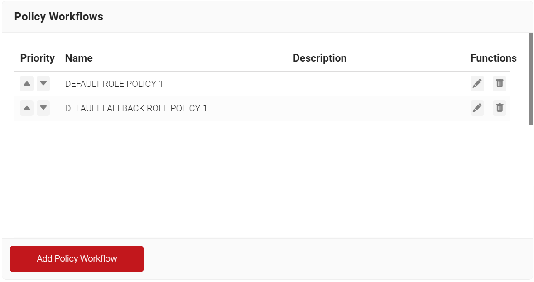Move DEFAULT ROLE POLICY 1 priority up

pyautogui.click(x=27, y=84)
